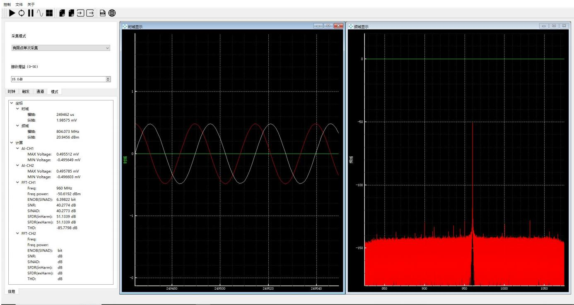This screenshot has width=574, height=305.
Task: Click the import arrow-in-box icon
Action: pyautogui.click(x=80, y=13)
